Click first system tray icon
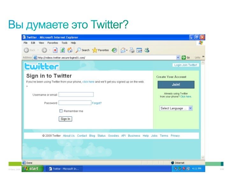The image size is (232, 174). coord(175,169)
